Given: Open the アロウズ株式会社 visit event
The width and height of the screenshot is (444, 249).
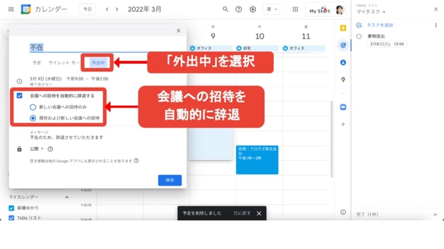Looking at the screenshot, I should click(257, 160).
